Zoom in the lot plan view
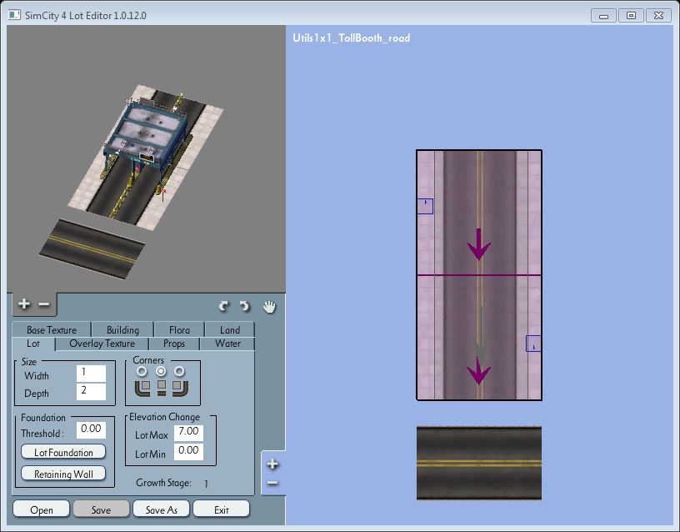This screenshot has height=532, width=680. (x=272, y=464)
